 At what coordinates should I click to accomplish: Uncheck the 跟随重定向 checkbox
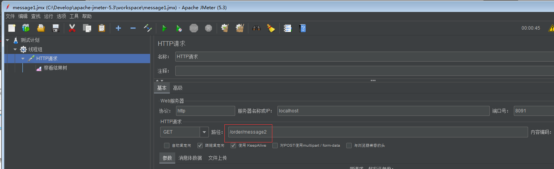200,146
